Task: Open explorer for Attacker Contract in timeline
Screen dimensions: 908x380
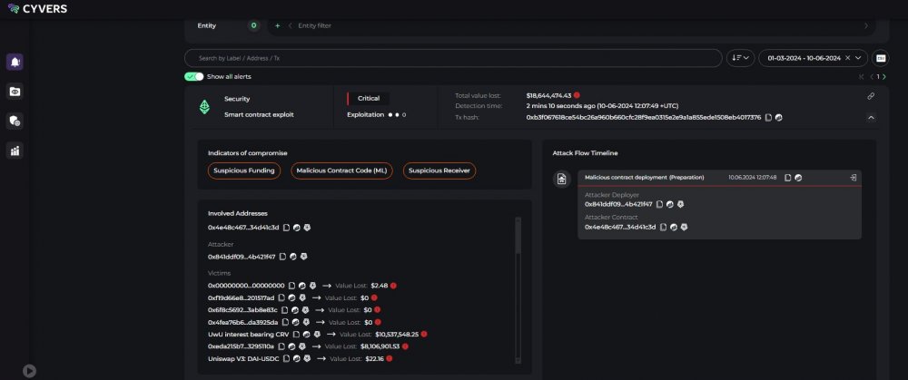Action: [x=674, y=228]
